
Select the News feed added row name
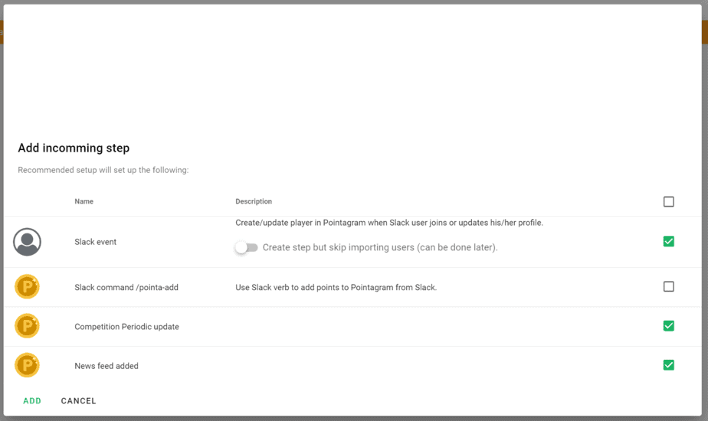(107, 366)
